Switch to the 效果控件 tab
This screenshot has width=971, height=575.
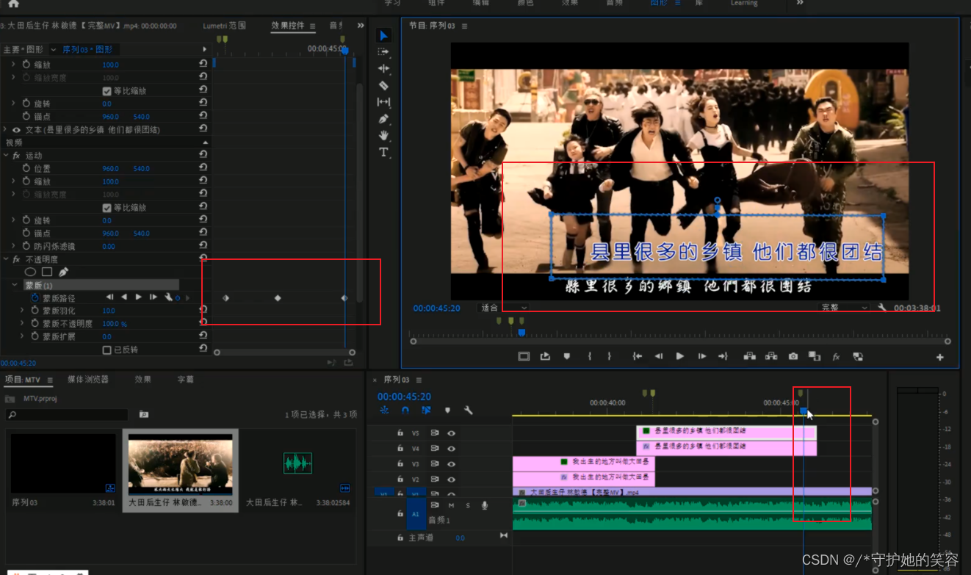(x=288, y=26)
